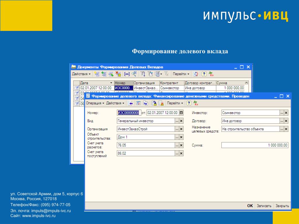Set the date interval using the arrows-in-brackets icon

pos(127,74)
